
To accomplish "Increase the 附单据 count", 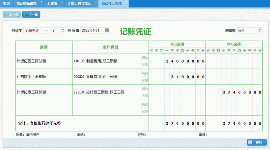I will click(x=260, y=29).
